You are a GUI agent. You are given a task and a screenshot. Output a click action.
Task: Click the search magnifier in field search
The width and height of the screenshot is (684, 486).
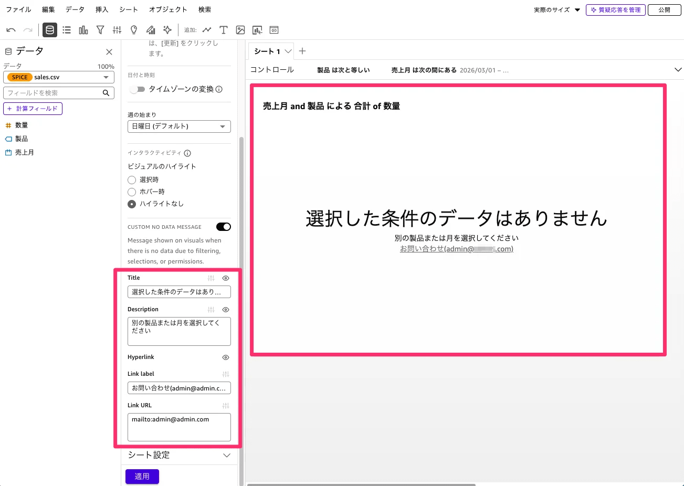click(x=106, y=93)
